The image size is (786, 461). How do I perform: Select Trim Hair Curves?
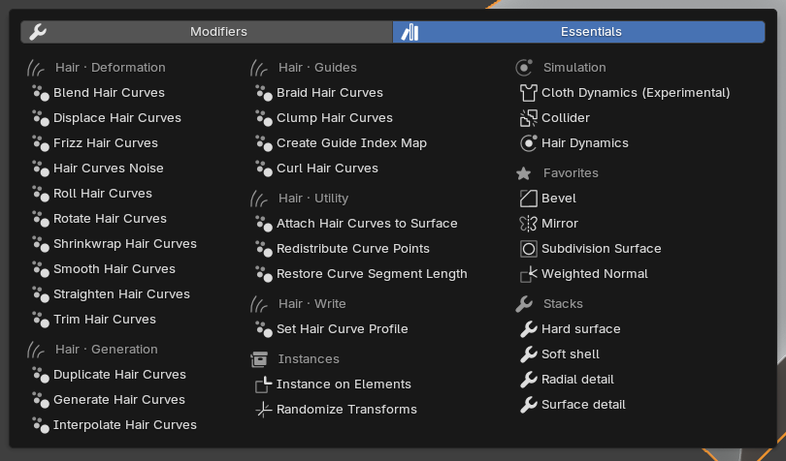(x=104, y=320)
